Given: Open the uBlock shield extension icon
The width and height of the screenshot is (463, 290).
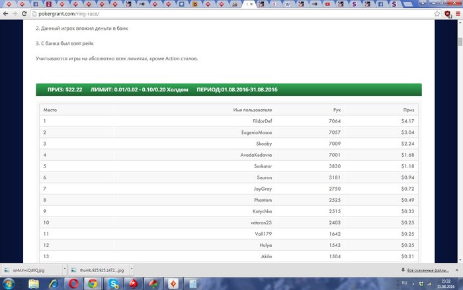Looking at the screenshot, I should point(448,14).
